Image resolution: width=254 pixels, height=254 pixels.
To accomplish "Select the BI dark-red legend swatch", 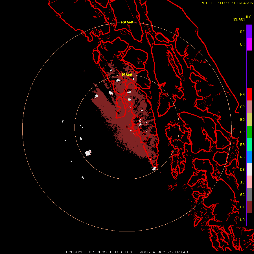I will click(249, 207).
